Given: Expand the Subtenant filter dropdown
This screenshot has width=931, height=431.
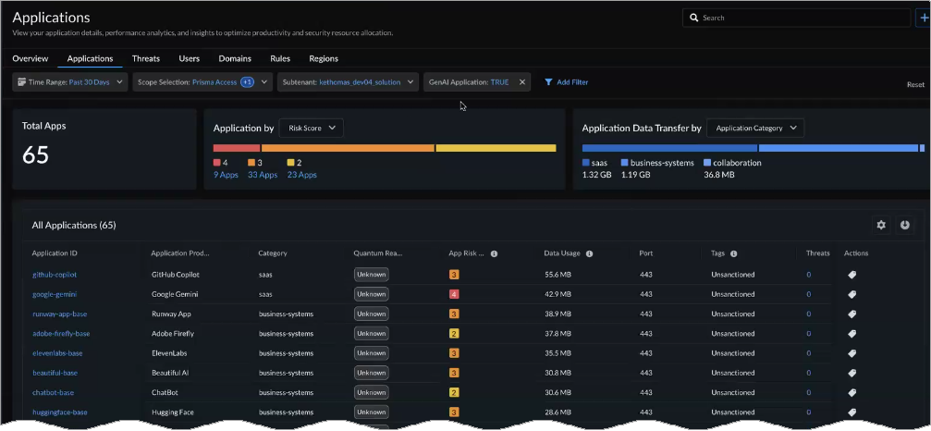Looking at the screenshot, I should [x=410, y=82].
